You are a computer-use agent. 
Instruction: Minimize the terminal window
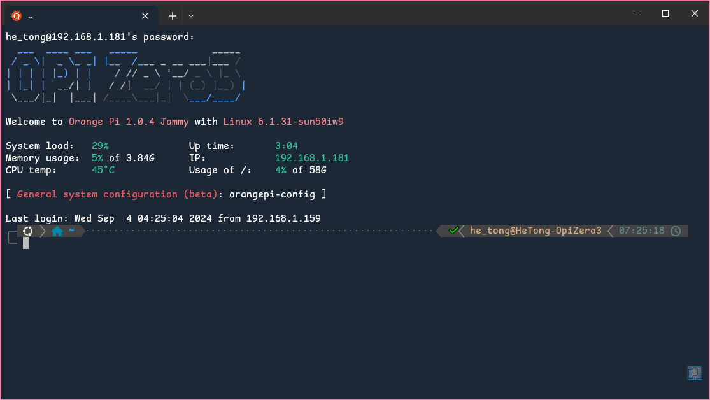tap(635, 13)
